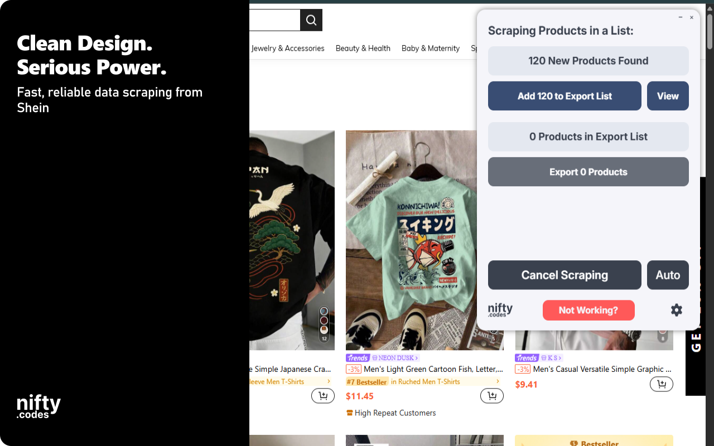Click cart icon on the crane print tee

(322, 395)
